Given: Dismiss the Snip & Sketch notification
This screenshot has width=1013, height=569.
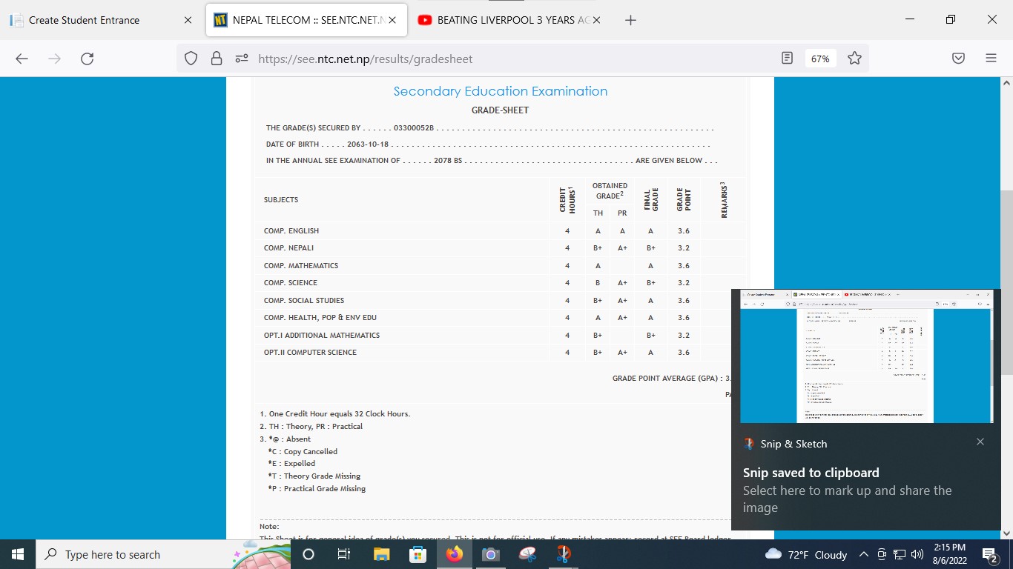Looking at the screenshot, I should [x=980, y=442].
